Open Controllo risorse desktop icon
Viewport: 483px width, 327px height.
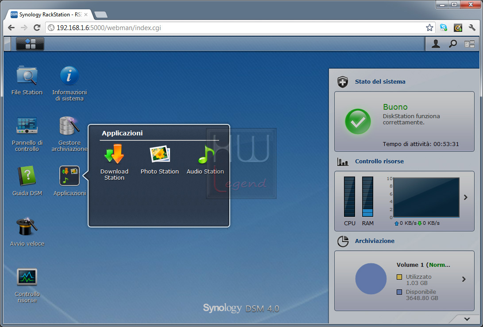27,277
